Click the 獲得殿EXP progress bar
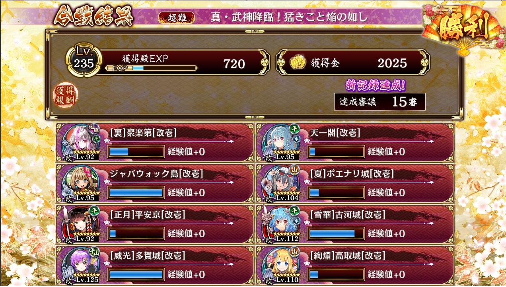 (151, 68)
